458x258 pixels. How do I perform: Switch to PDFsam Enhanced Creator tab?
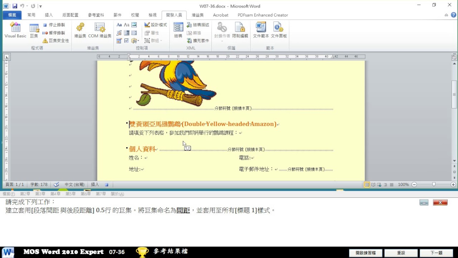[x=263, y=15]
